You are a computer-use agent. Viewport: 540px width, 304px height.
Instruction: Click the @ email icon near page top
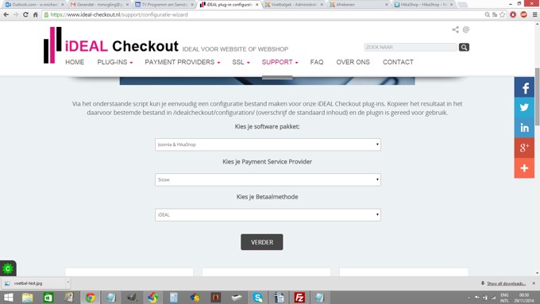(466, 29)
